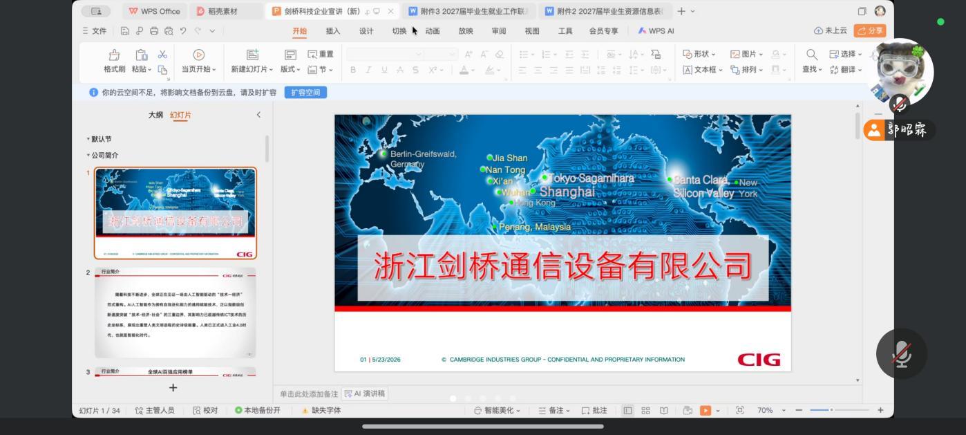Add a new slide with plus icon

173,388
